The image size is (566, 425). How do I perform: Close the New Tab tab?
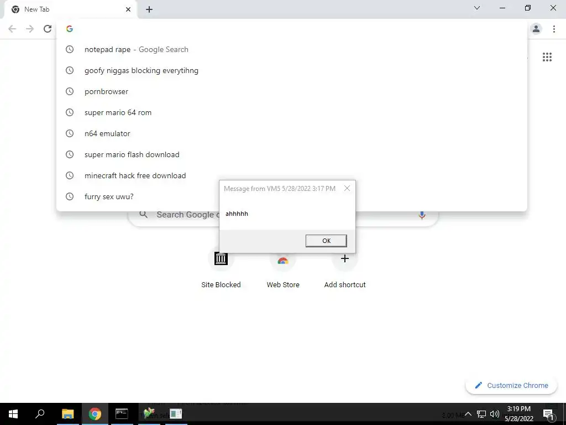[x=128, y=9]
